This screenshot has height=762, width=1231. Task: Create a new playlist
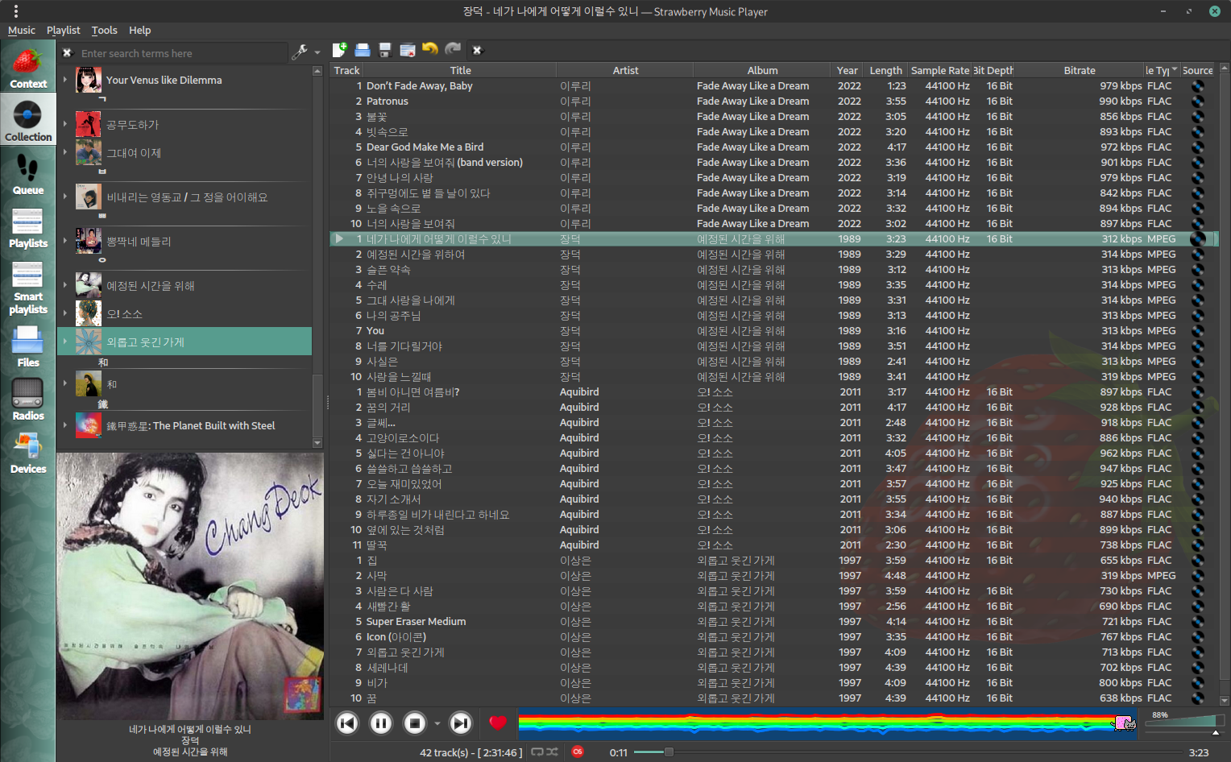[340, 50]
